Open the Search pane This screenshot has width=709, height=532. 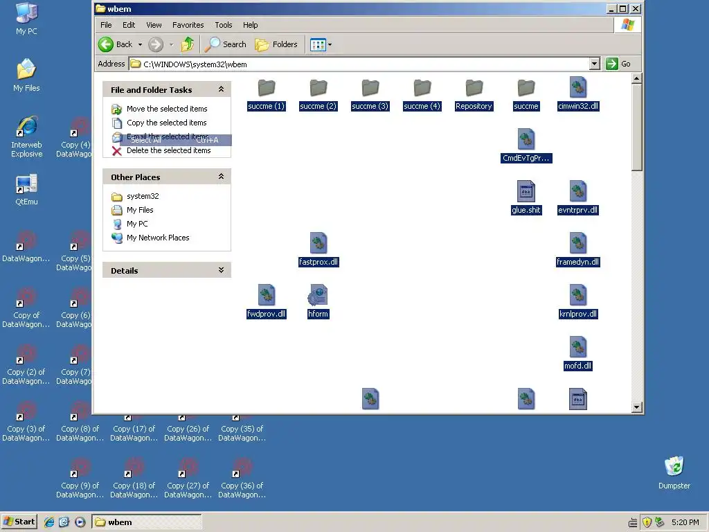pos(225,44)
